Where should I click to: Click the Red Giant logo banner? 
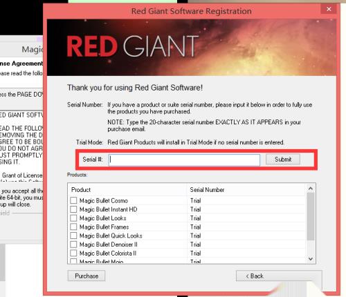[192, 48]
